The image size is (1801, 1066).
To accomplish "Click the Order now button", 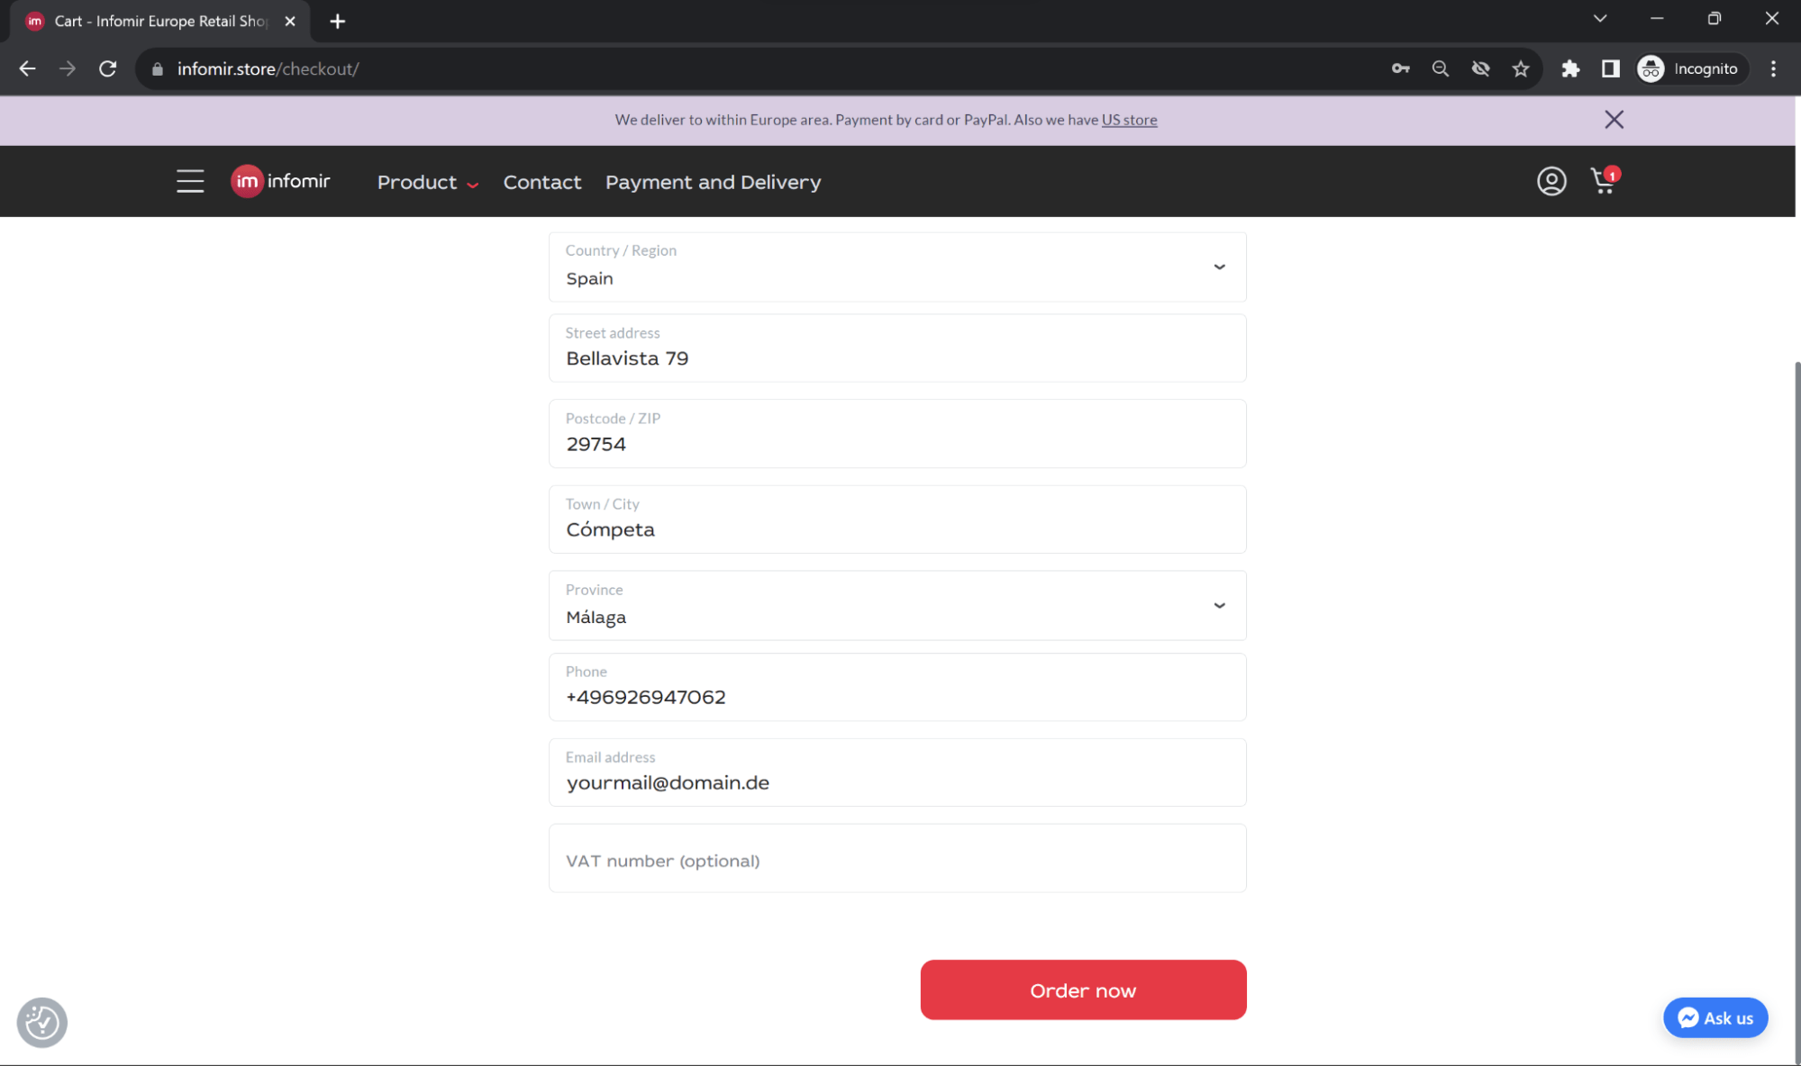I will (x=1083, y=989).
